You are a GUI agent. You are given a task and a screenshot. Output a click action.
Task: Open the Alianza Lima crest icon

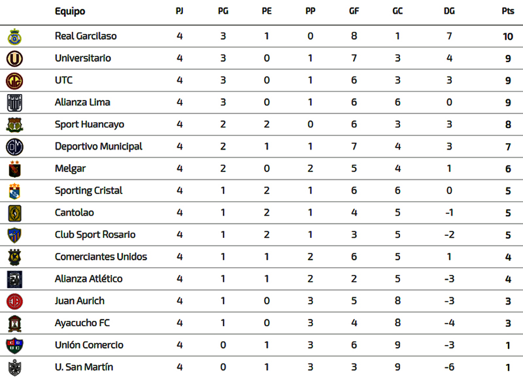[x=14, y=103]
